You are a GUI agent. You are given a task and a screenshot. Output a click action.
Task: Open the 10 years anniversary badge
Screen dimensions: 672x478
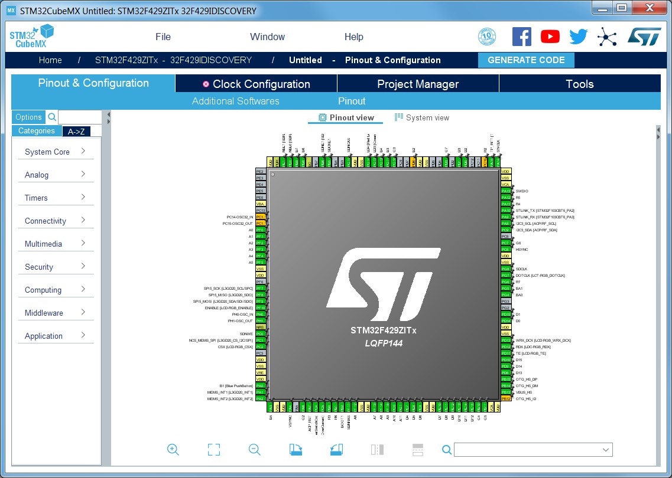click(487, 37)
